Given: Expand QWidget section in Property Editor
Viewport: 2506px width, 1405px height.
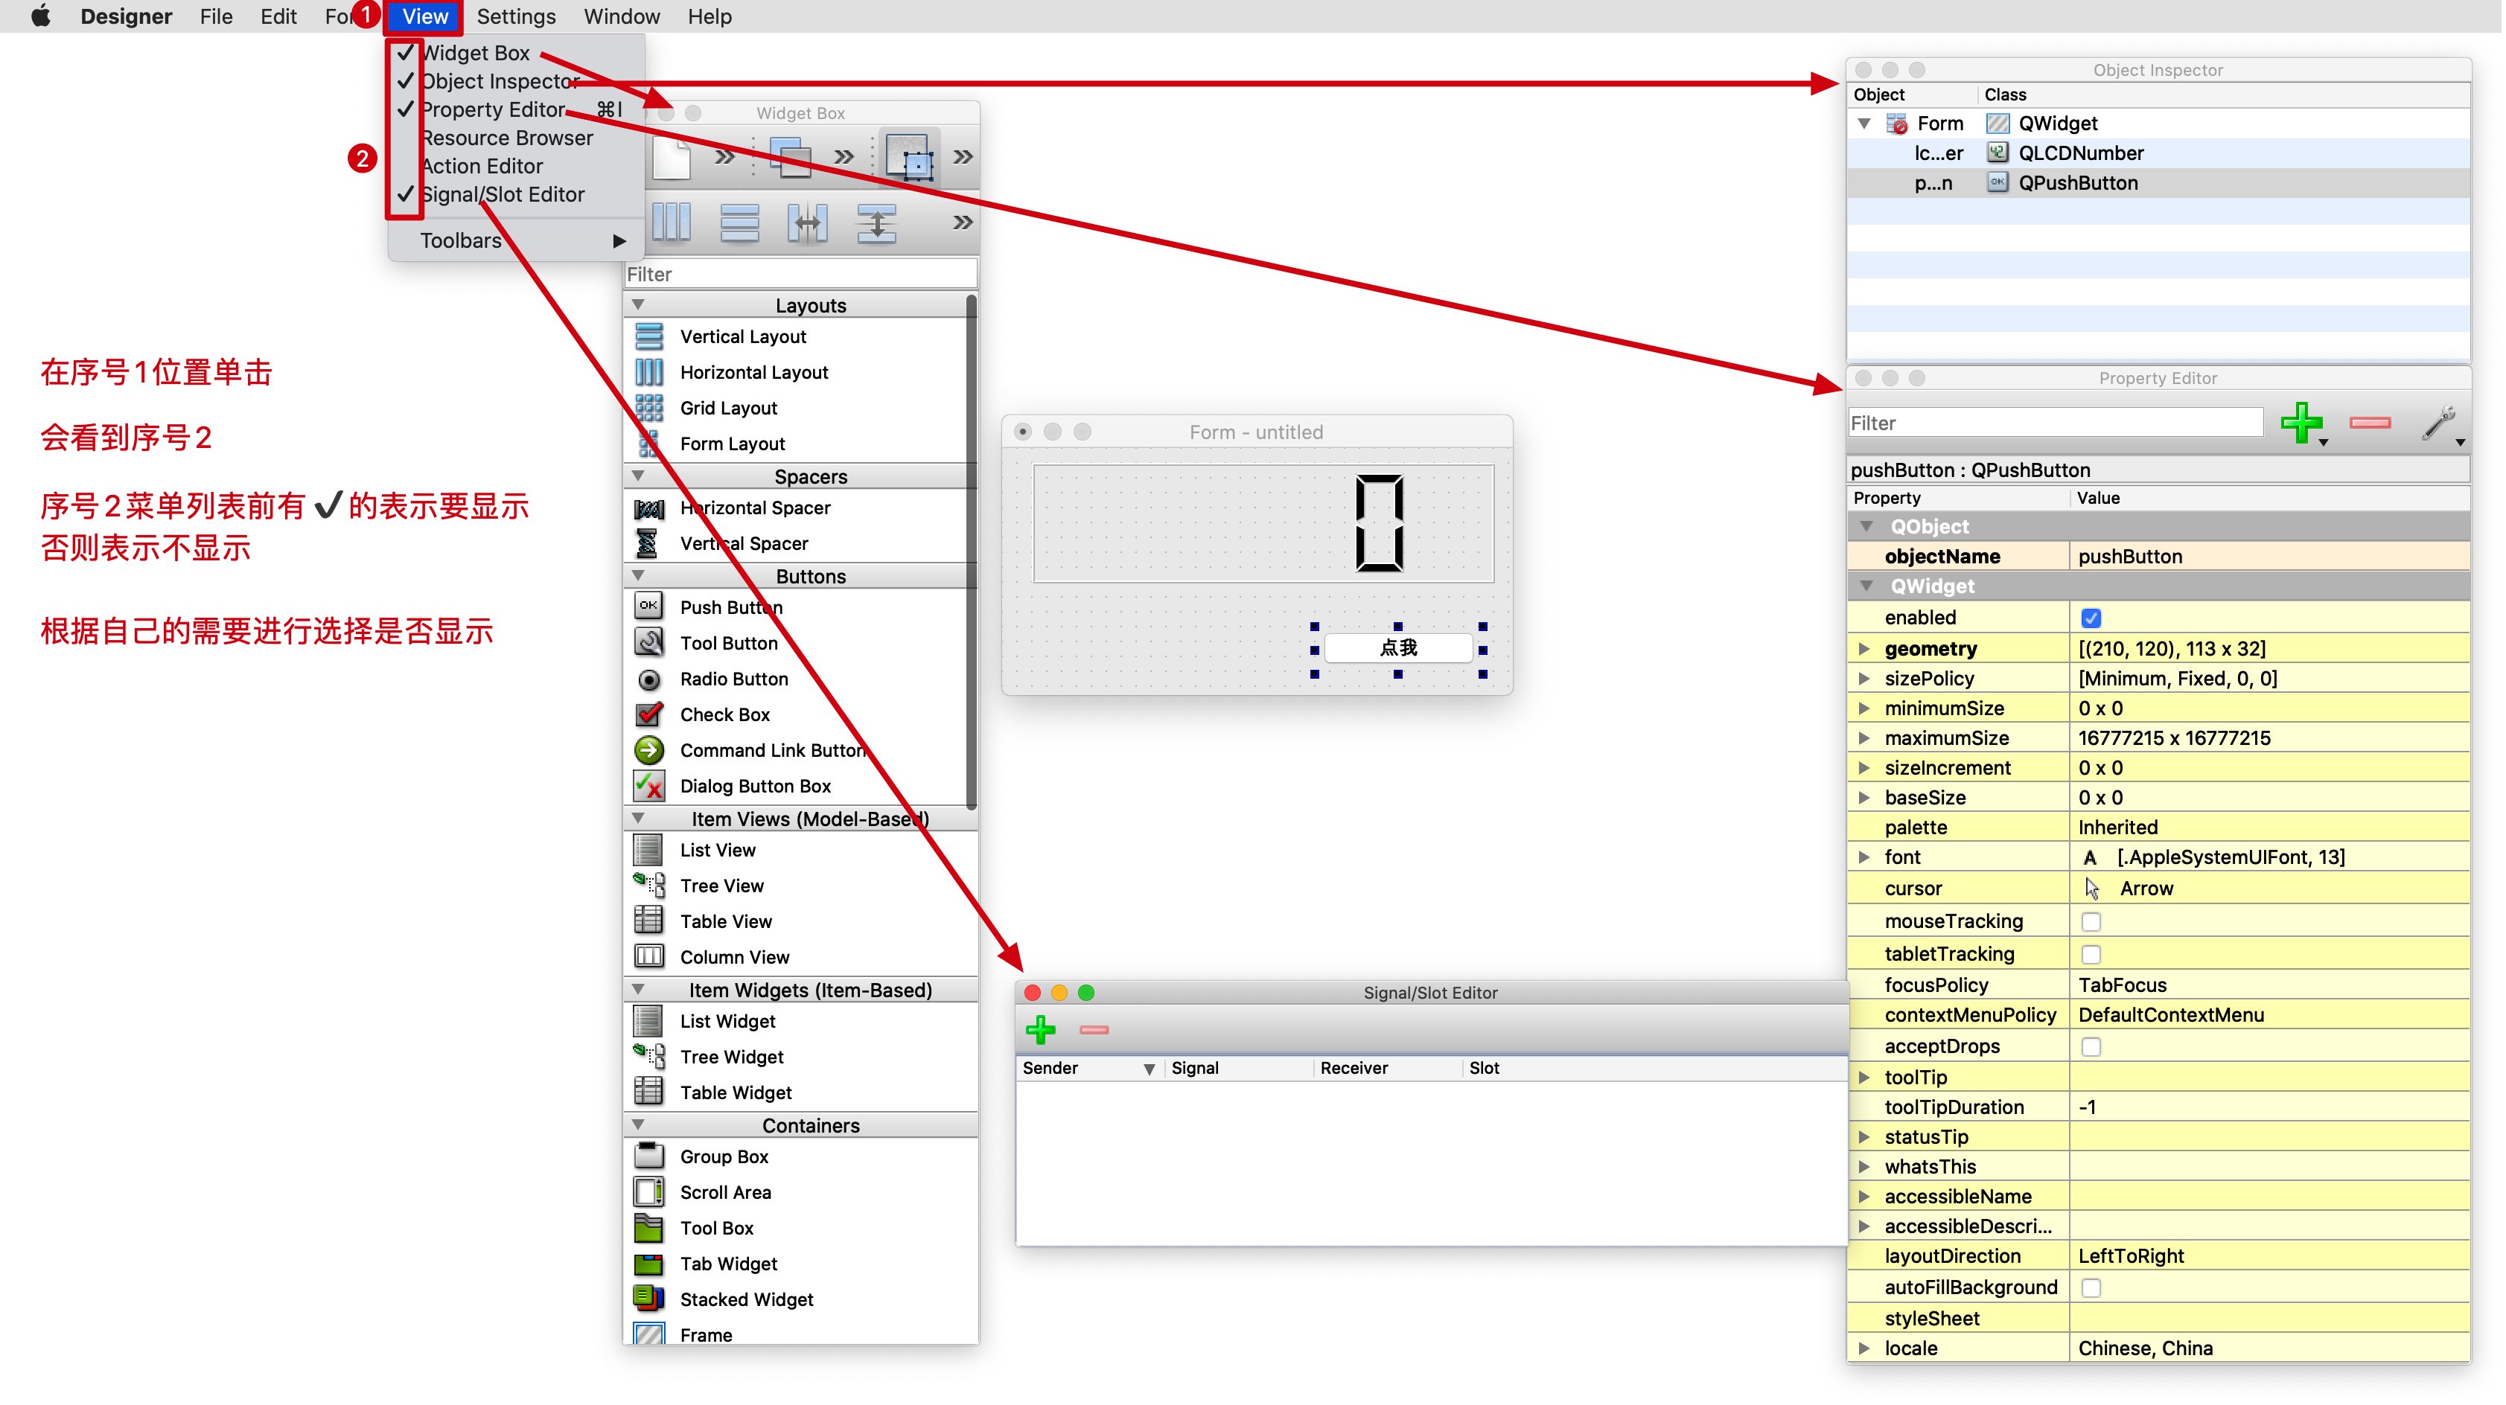Looking at the screenshot, I should pyautogui.click(x=1866, y=586).
